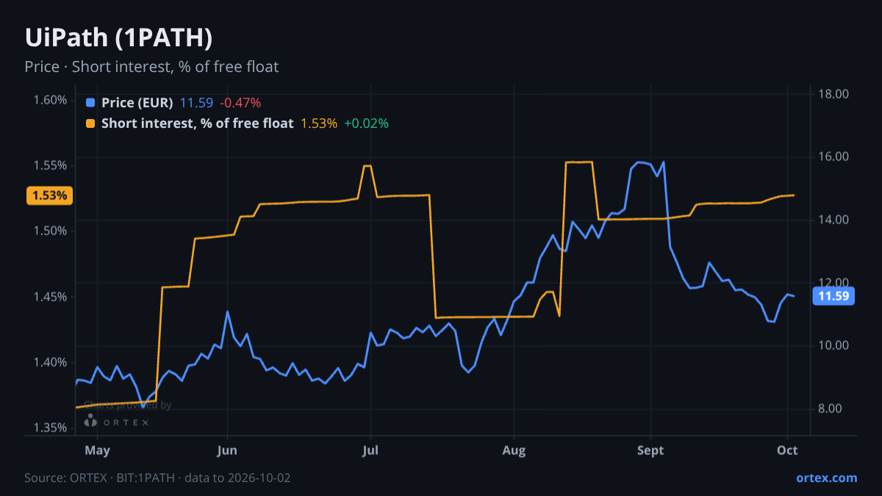This screenshot has height=496, width=882.
Task: Click the 1.55% left axis label
Action: click(x=51, y=165)
